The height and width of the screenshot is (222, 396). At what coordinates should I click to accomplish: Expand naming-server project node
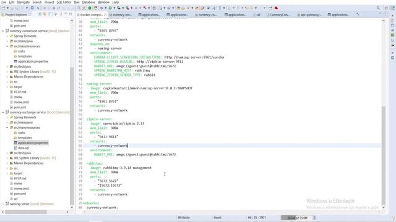click(3, 204)
